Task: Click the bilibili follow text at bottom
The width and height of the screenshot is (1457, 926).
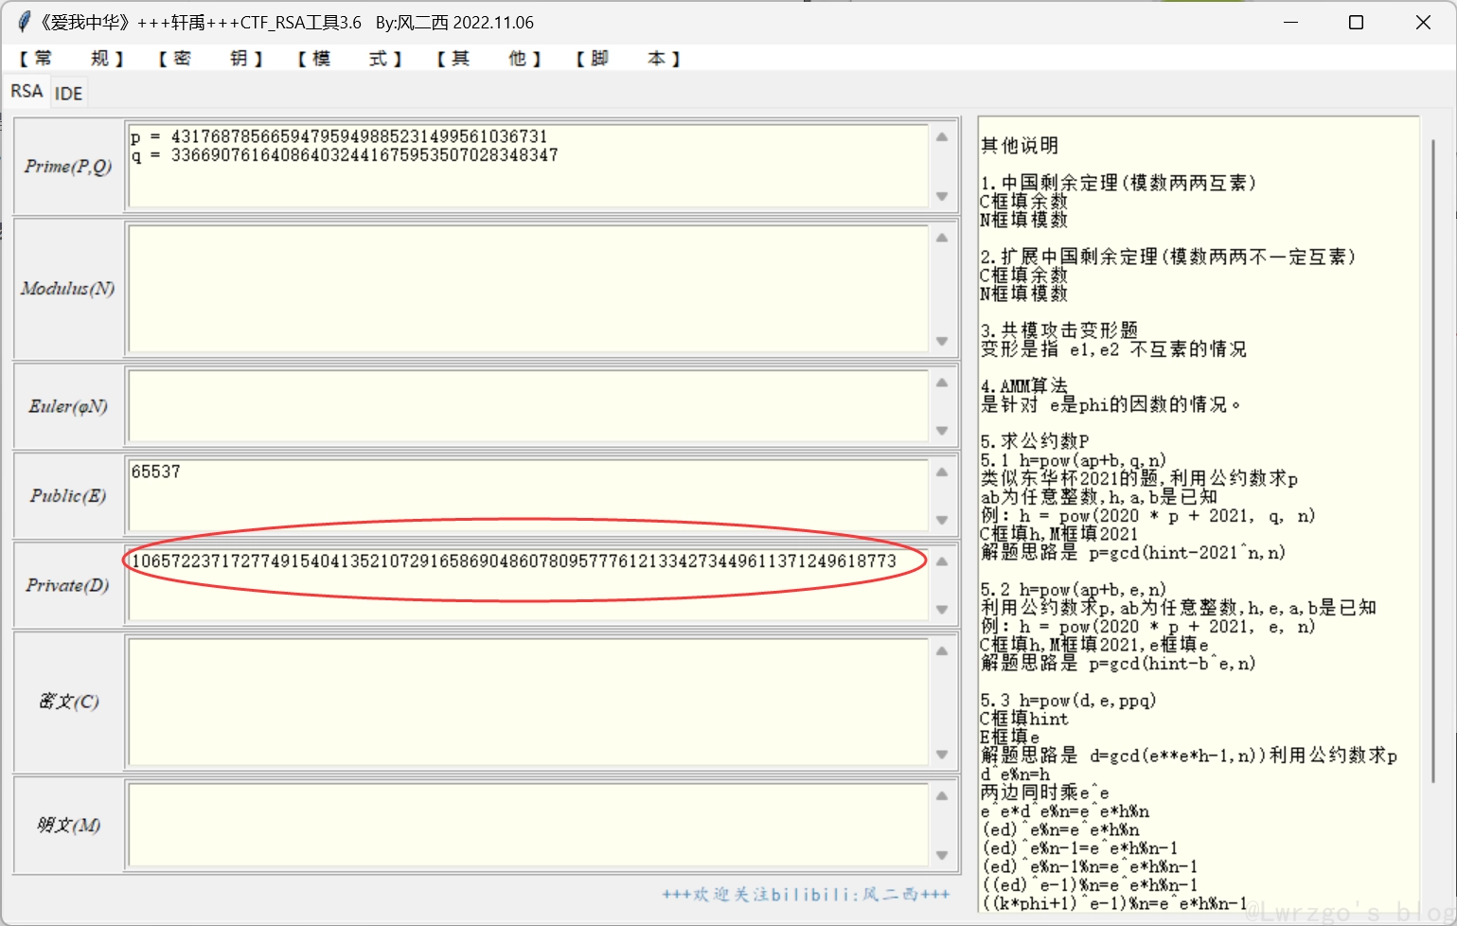Action: (x=806, y=894)
